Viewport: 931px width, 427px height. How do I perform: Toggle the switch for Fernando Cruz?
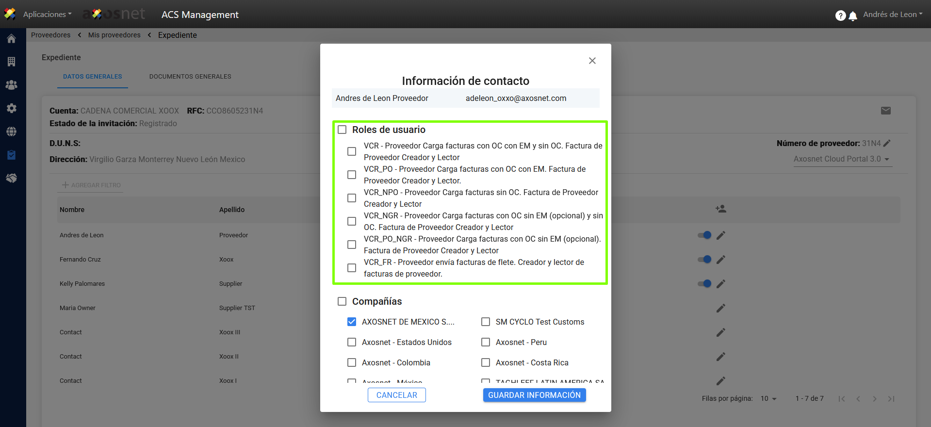(704, 260)
